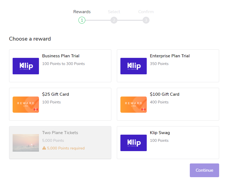Choose the Enterprise Plan Trial title
This screenshot has width=226, height=181.
pyautogui.click(x=170, y=56)
